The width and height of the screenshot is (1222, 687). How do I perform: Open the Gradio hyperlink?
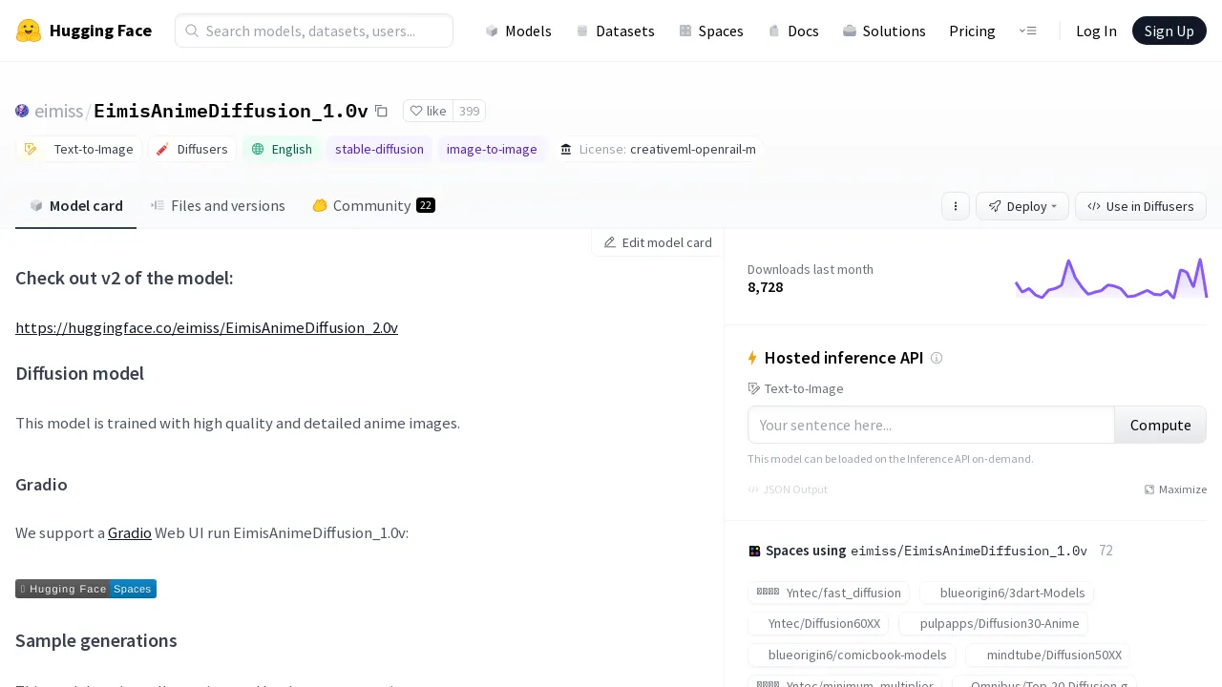click(x=130, y=532)
